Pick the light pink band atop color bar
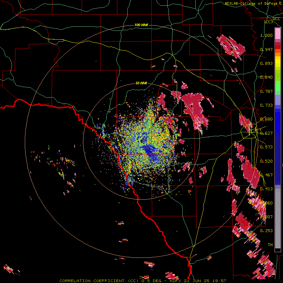 tap(278, 34)
